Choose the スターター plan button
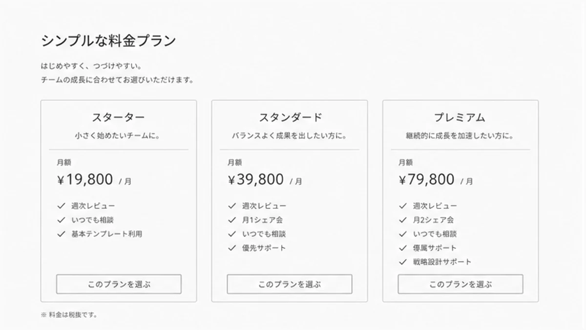Viewport: 586px width, 330px height. tap(119, 284)
